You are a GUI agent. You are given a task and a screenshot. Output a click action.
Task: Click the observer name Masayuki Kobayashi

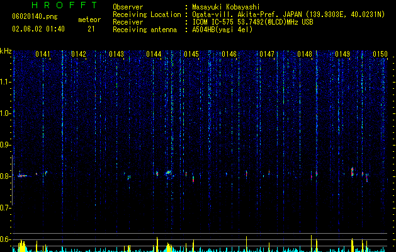[x=226, y=7]
